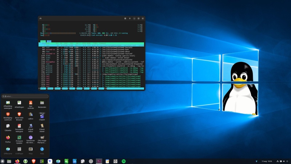Start Firefox from the app menu

click(8, 139)
